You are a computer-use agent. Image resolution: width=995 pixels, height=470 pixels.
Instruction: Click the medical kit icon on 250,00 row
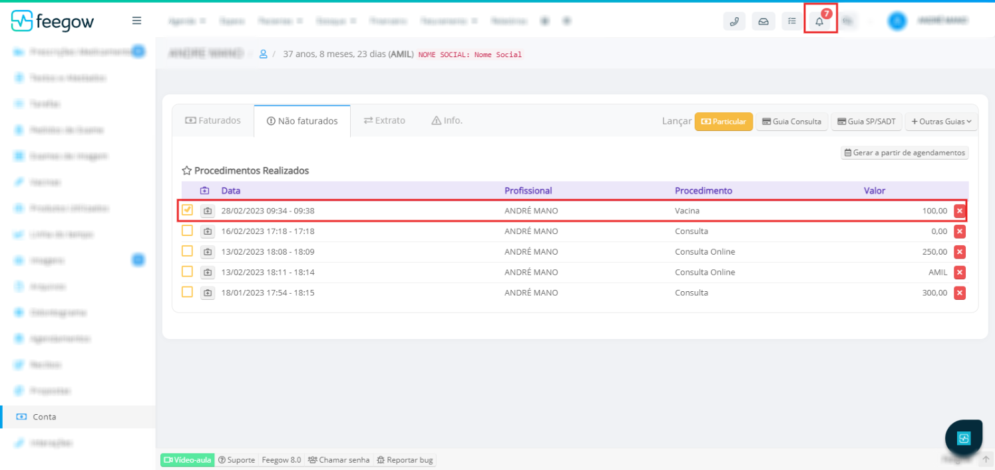pos(208,252)
